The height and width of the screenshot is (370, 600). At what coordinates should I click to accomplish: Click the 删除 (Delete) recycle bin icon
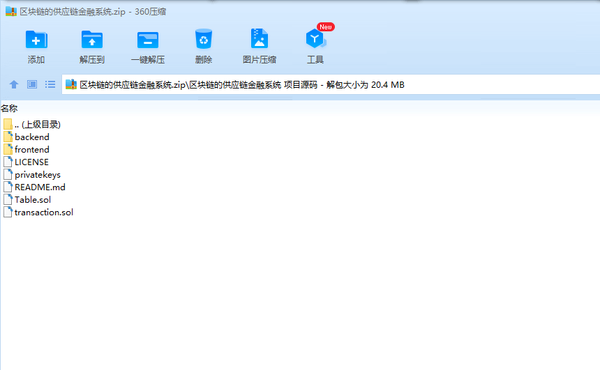(x=204, y=39)
